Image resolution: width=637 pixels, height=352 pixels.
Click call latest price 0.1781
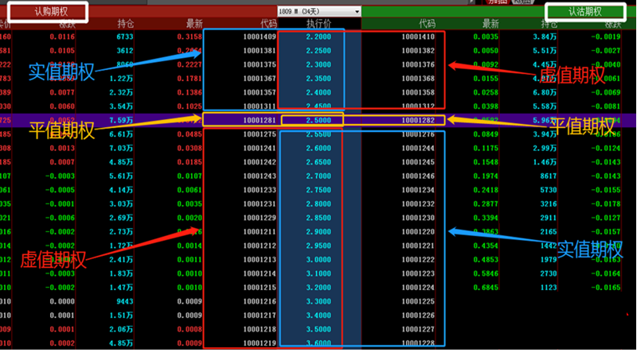click(190, 79)
